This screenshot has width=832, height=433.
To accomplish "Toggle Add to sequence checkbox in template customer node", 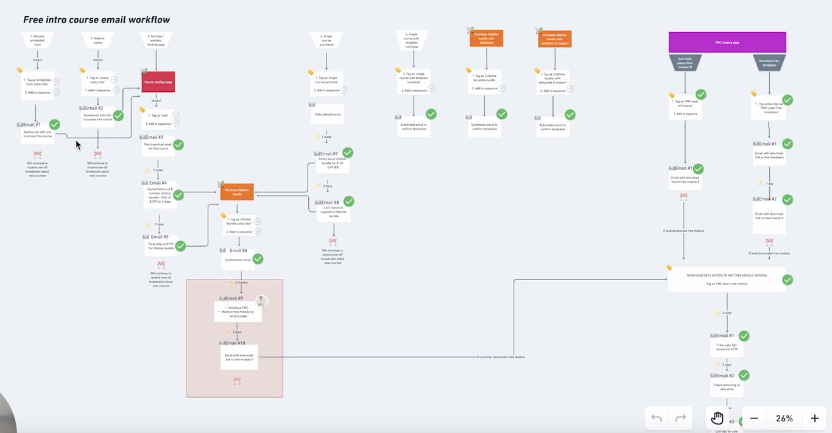I will (x=431, y=88).
